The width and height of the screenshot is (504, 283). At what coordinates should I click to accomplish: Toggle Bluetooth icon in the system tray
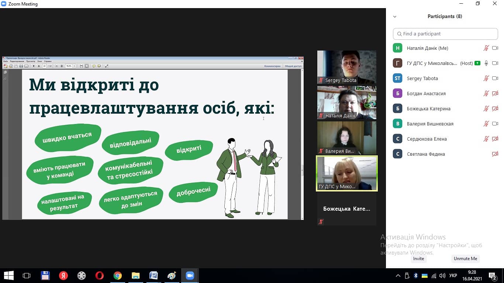pos(415,276)
